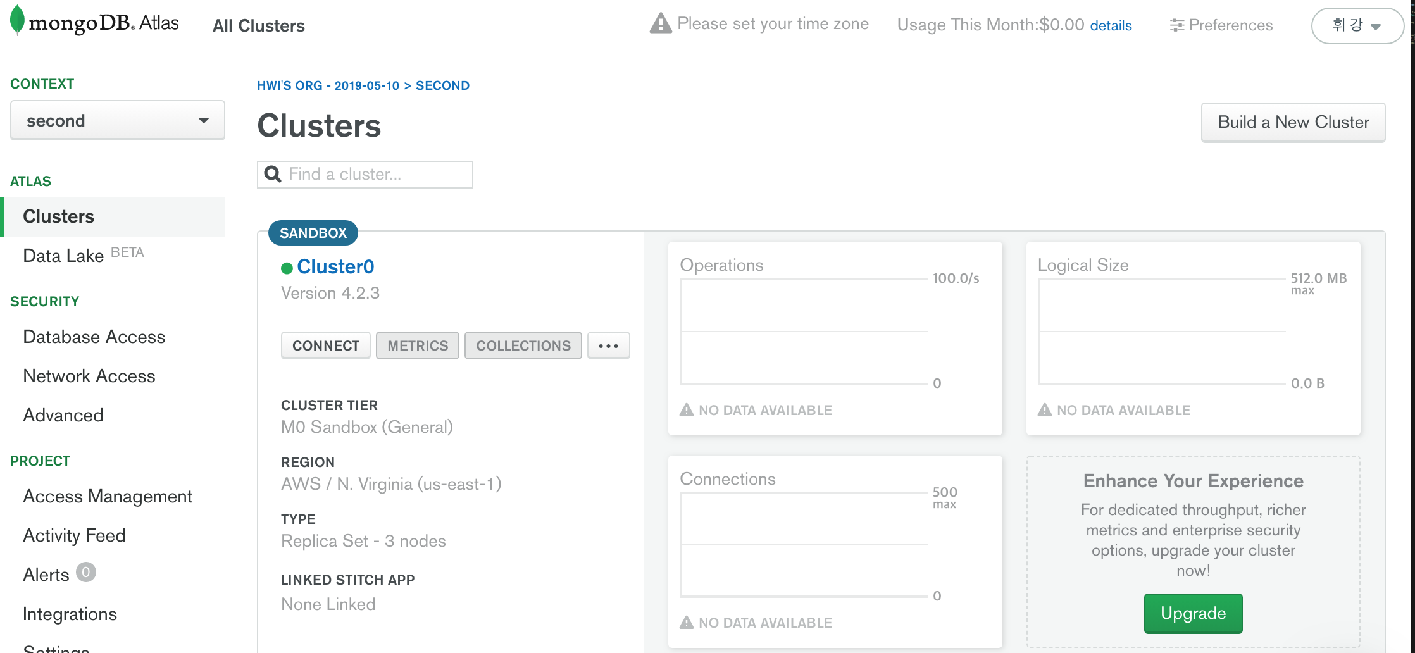The height and width of the screenshot is (653, 1415).
Task: Go to Clusters in the sidebar
Action: coord(114,216)
